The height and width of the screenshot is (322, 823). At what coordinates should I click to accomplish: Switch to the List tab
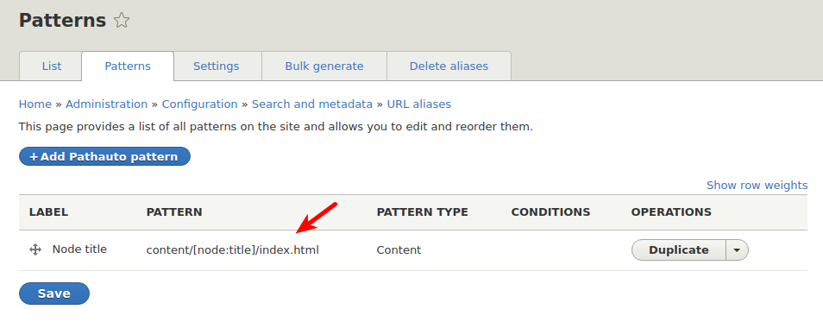(x=52, y=66)
